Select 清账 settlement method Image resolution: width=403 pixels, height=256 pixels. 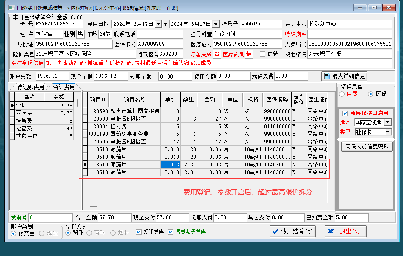coord(89,233)
